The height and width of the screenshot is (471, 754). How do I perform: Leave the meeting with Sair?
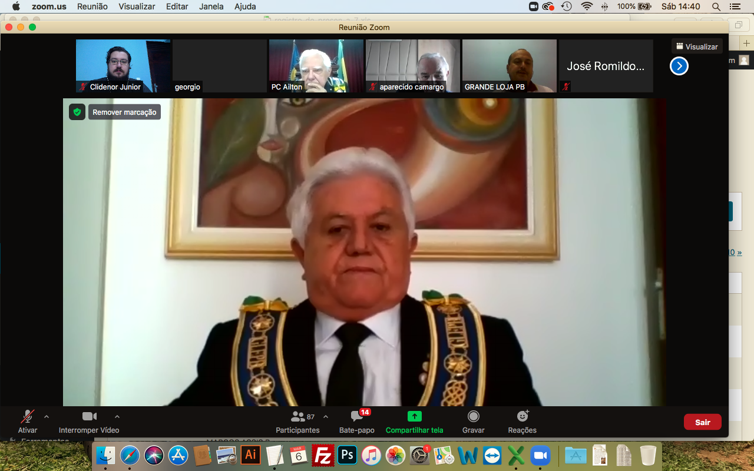702,422
